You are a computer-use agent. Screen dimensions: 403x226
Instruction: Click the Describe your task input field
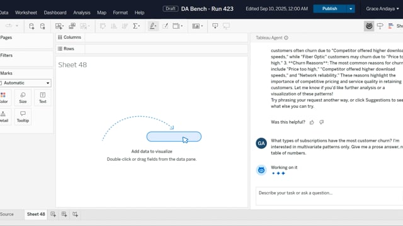pyautogui.click(x=329, y=196)
